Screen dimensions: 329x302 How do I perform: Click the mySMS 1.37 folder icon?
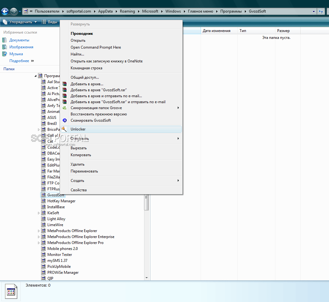point(43,261)
